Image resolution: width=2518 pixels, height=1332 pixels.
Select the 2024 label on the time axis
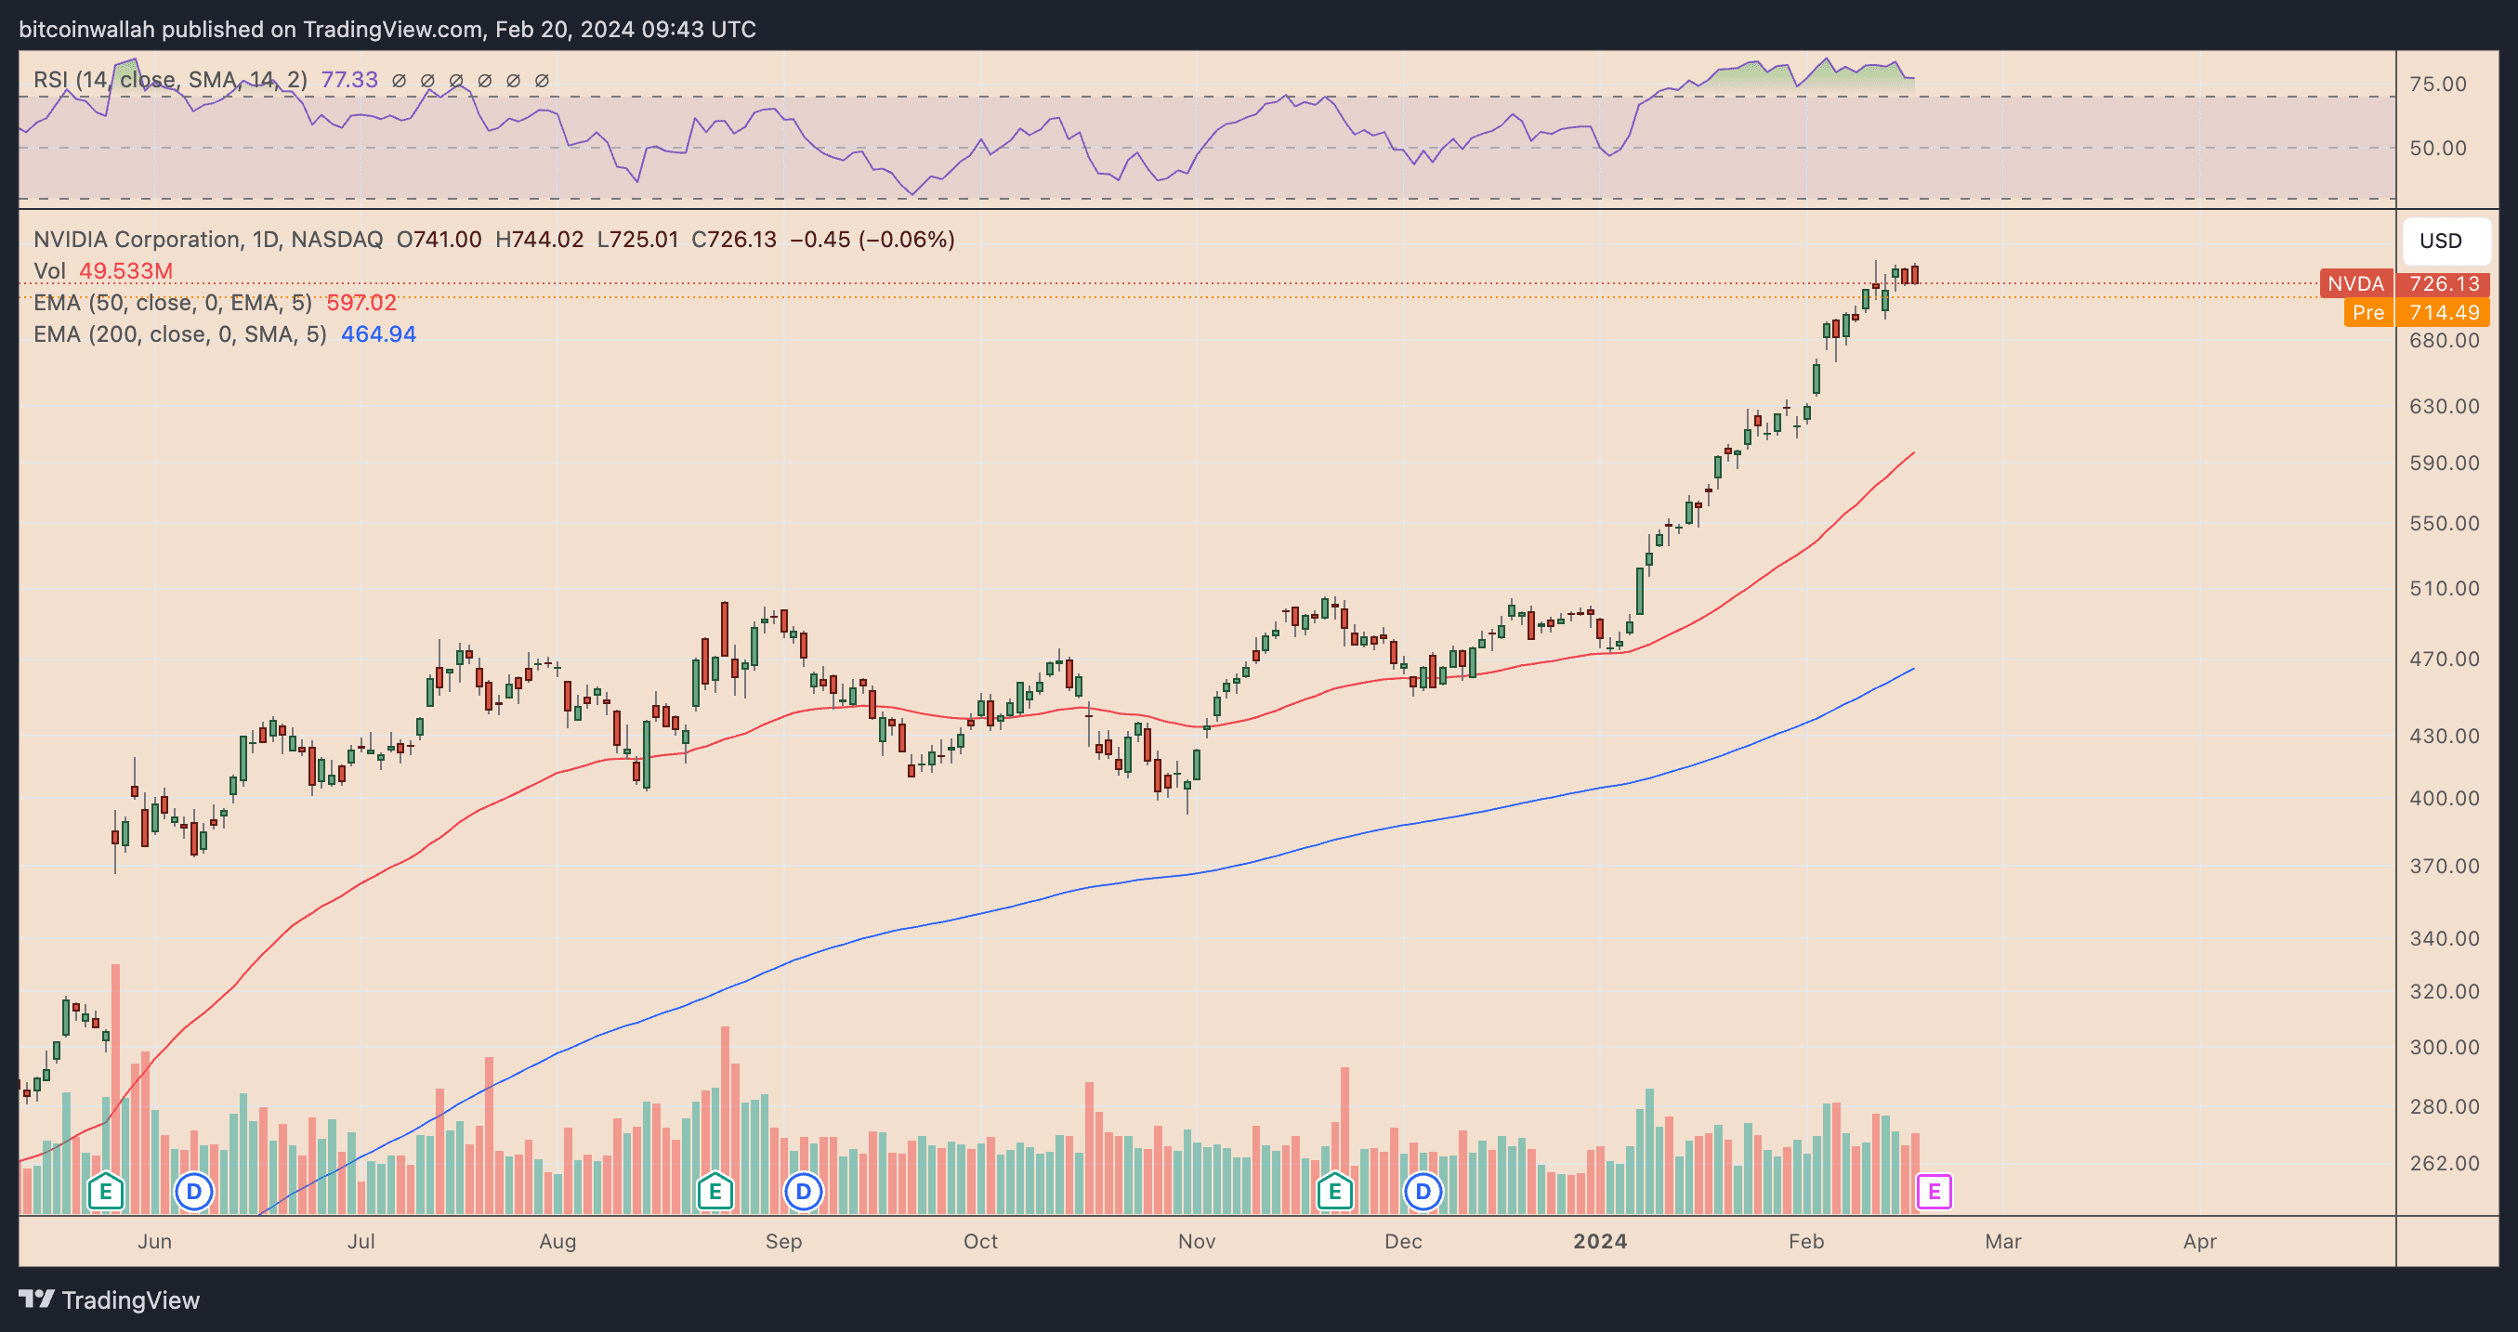click(1601, 1241)
